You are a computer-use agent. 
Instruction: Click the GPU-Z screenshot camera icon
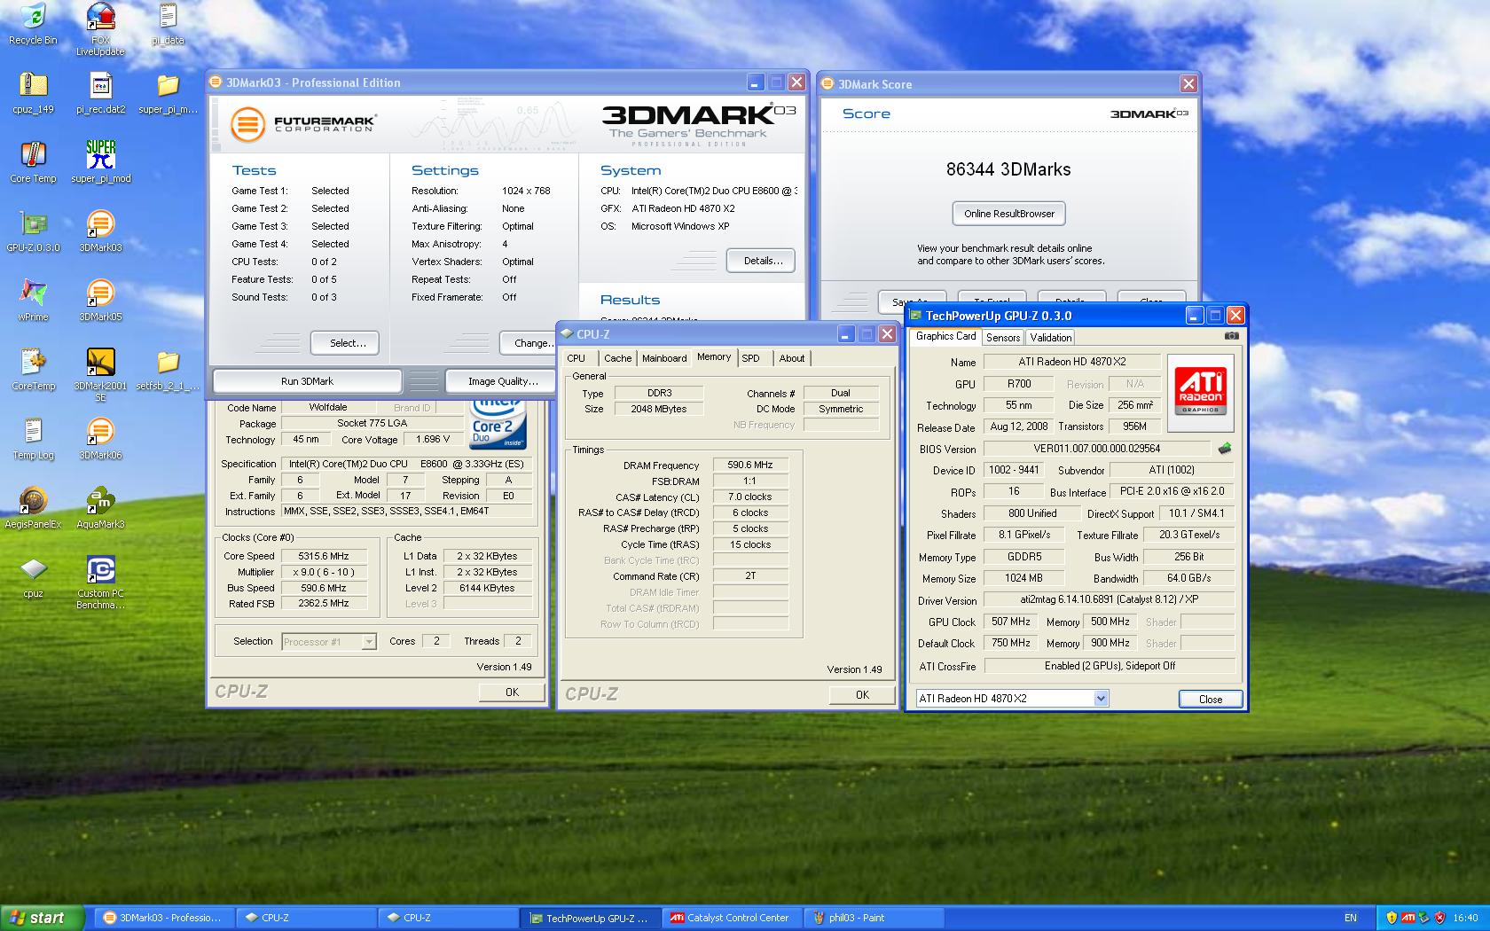pyautogui.click(x=1231, y=336)
